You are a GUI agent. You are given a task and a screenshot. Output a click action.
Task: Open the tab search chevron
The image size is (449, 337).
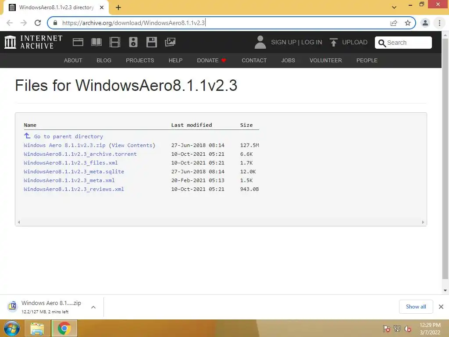[x=394, y=7]
